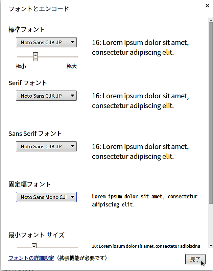Open the Sans Serif フォント font dropdown
213x271 pixels.
pos(46,146)
